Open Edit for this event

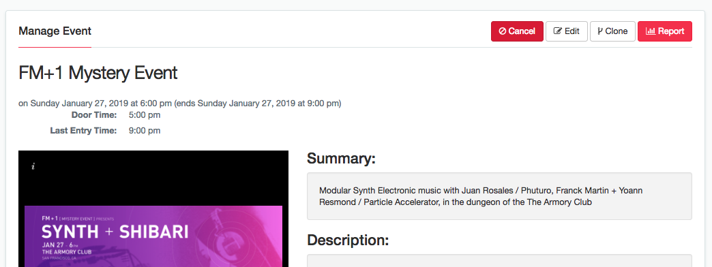[567, 31]
